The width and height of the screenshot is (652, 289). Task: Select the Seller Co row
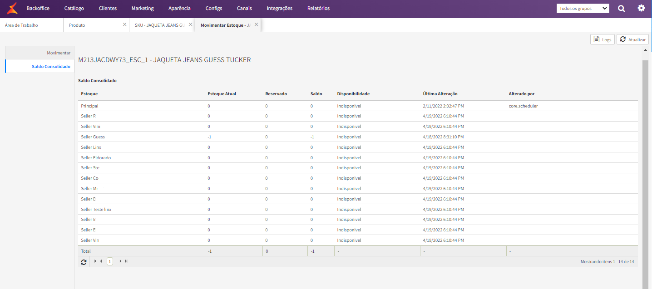358,178
